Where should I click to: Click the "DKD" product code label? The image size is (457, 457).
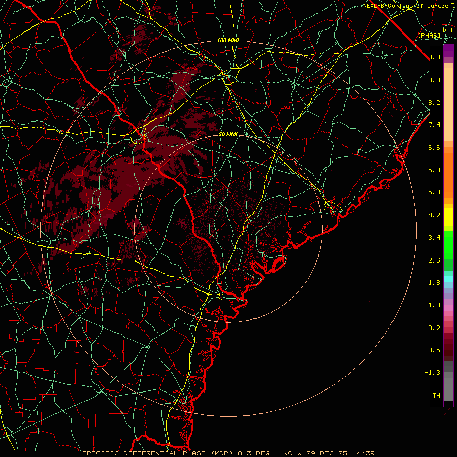pos(446,30)
